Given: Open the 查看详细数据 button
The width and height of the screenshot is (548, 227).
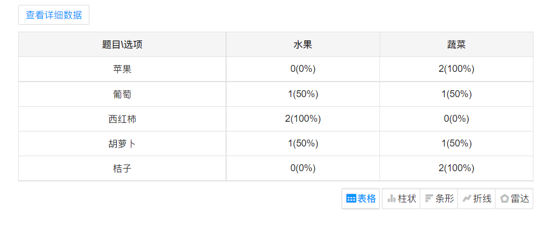Looking at the screenshot, I should (54, 15).
